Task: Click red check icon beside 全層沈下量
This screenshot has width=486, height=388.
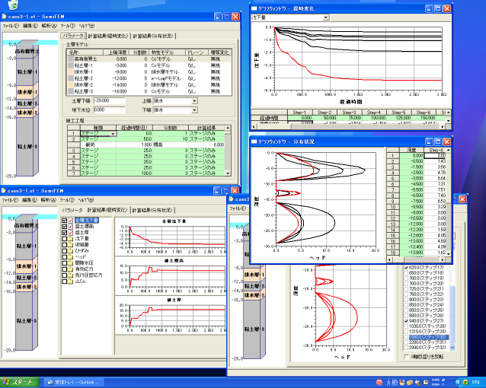Action: [x=71, y=221]
